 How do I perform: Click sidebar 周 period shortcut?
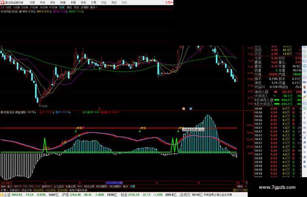click(305, 142)
